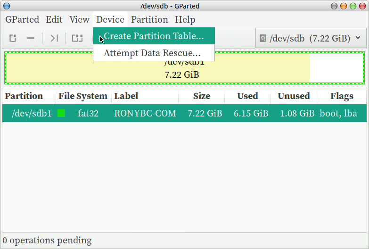This screenshot has height=249, width=369.
Task: Click the Flags column header
Action: 342,96
